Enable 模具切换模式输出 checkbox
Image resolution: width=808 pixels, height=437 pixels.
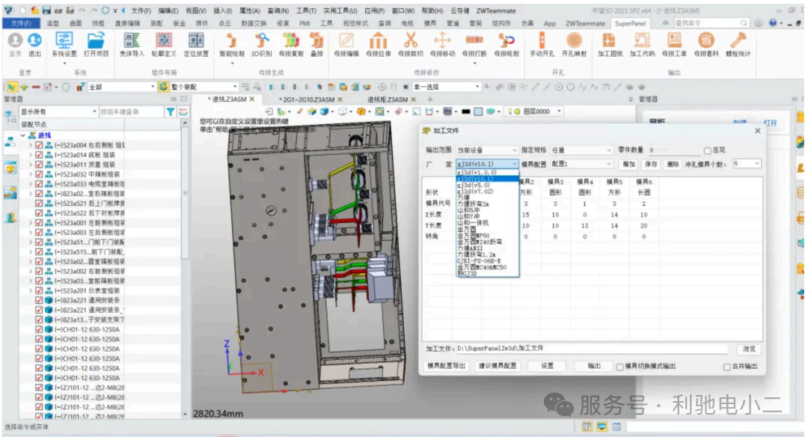pos(620,367)
